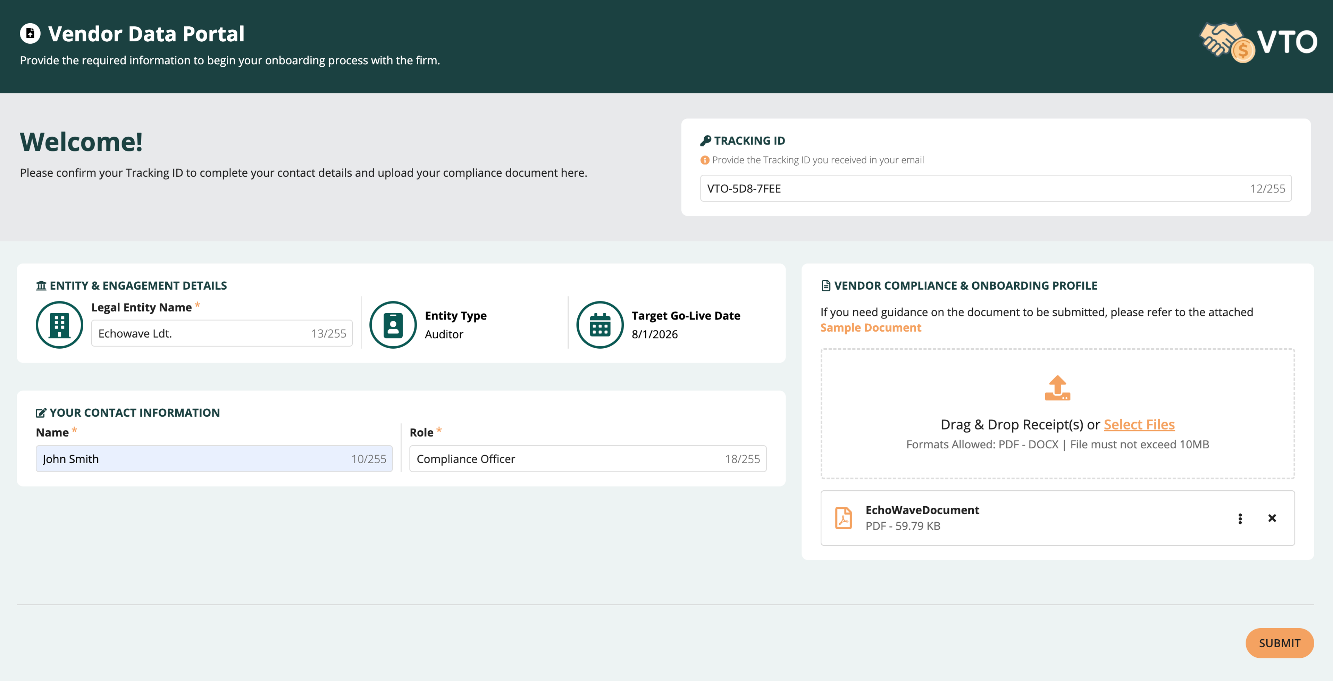
Task: Click the calendar icon for Target Go-Live Date
Action: (x=600, y=325)
